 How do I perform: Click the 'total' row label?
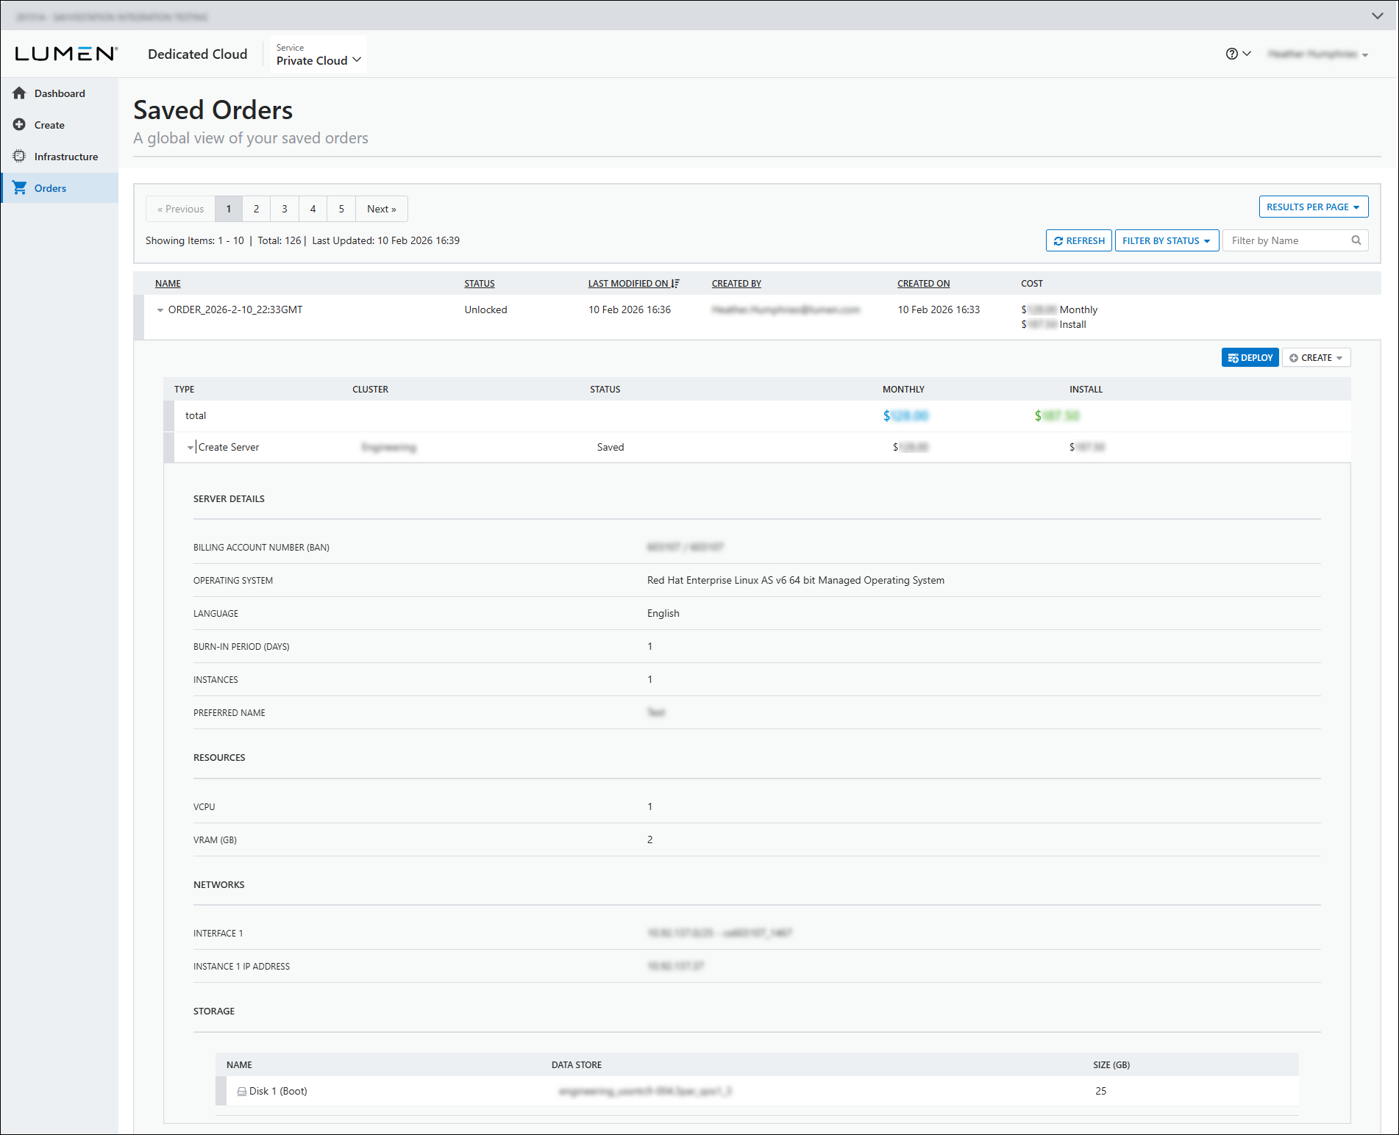196,416
